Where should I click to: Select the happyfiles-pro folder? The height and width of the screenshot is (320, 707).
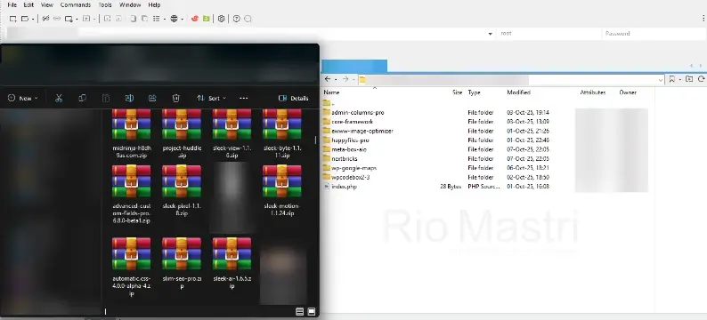point(345,140)
